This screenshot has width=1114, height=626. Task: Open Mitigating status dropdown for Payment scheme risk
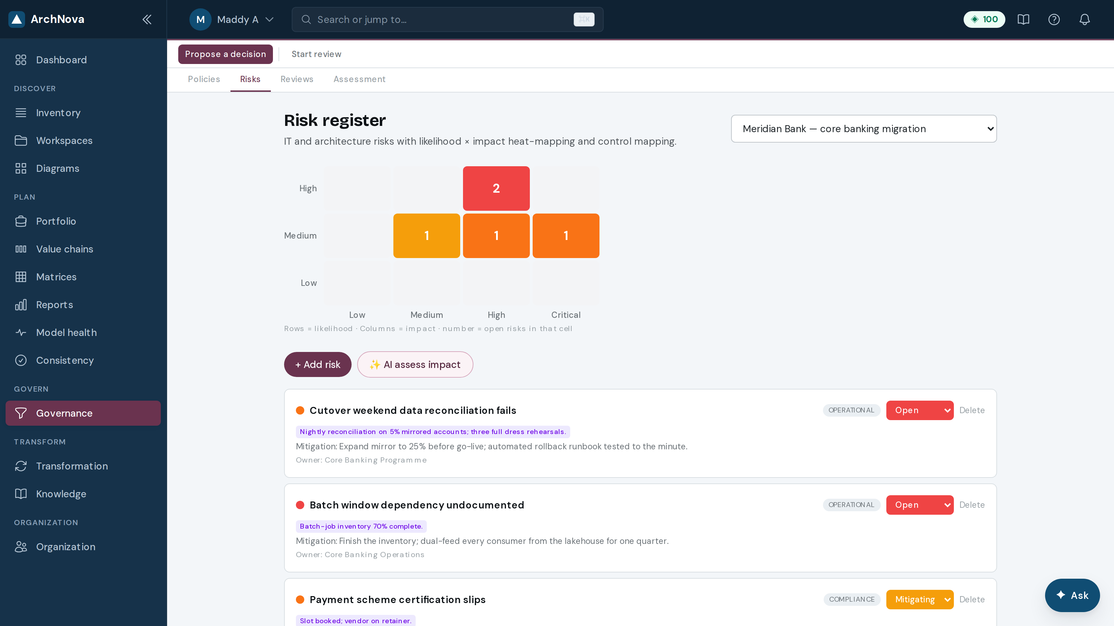point(920,600)
